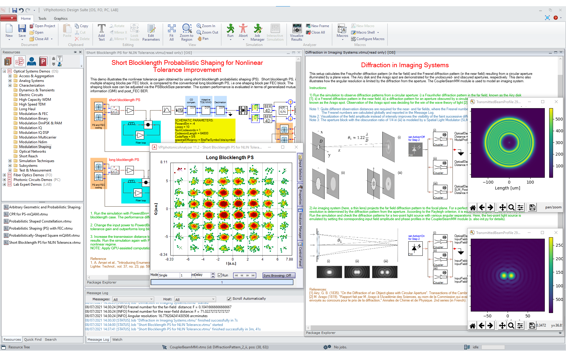Click the filter funnel icon in Resources
566x351 pixels.
(x=60, y=58)
